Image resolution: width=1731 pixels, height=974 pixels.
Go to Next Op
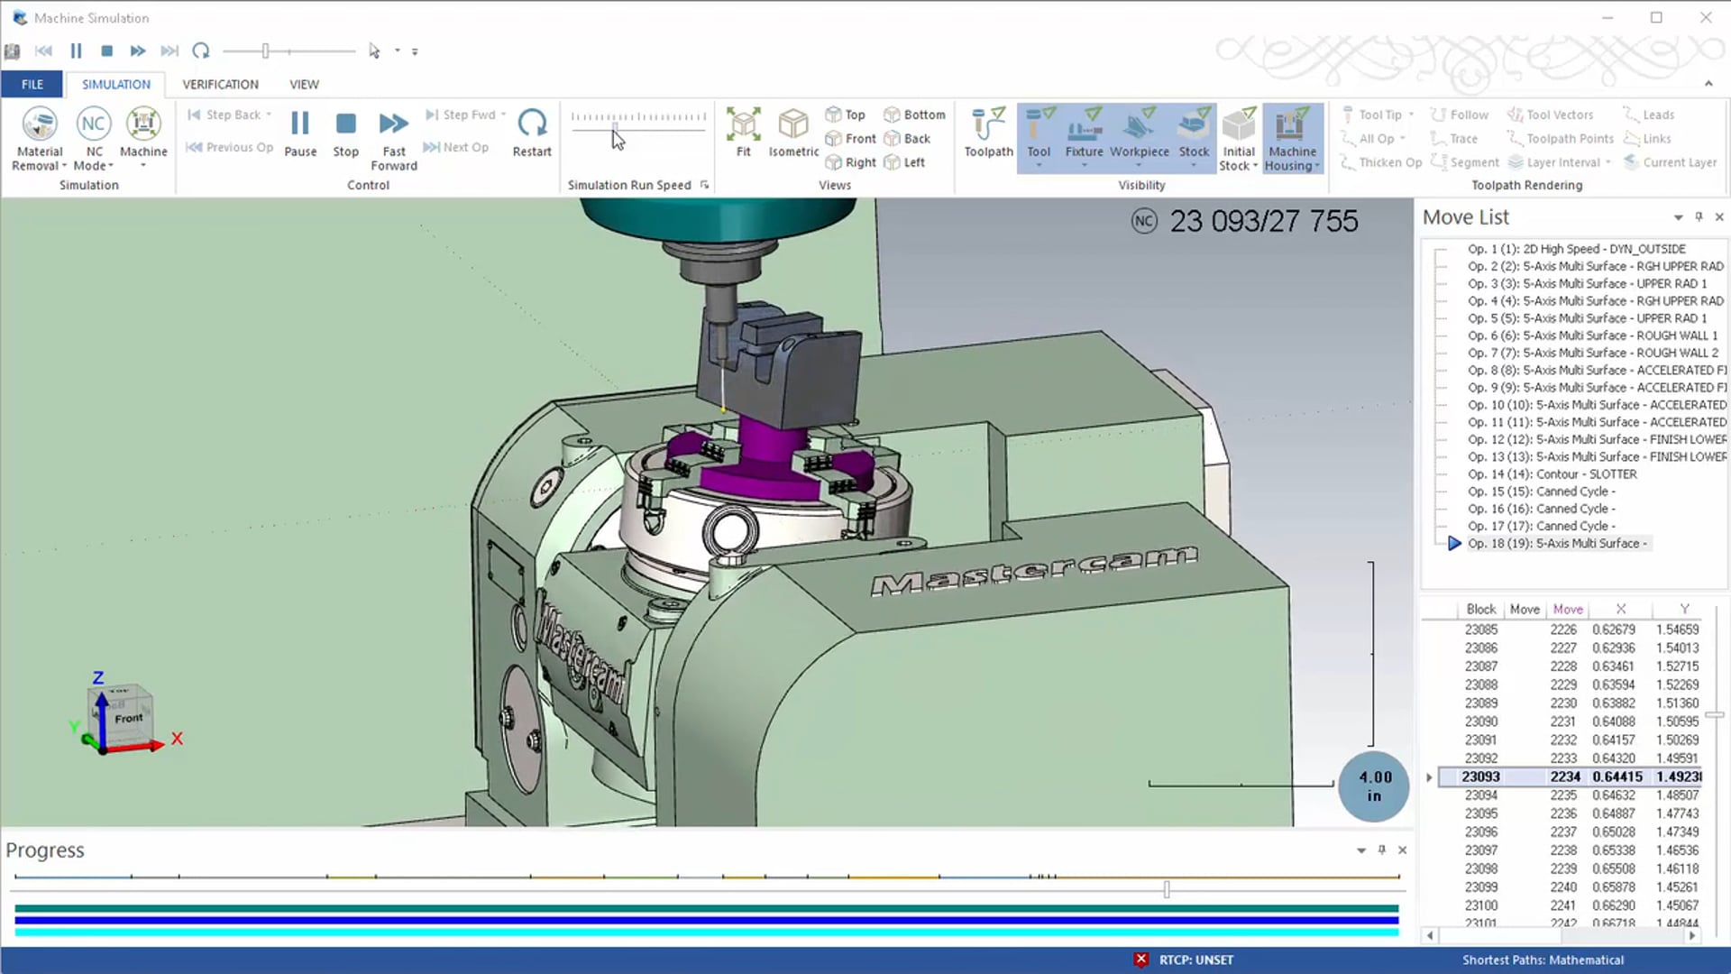[456, 147]
